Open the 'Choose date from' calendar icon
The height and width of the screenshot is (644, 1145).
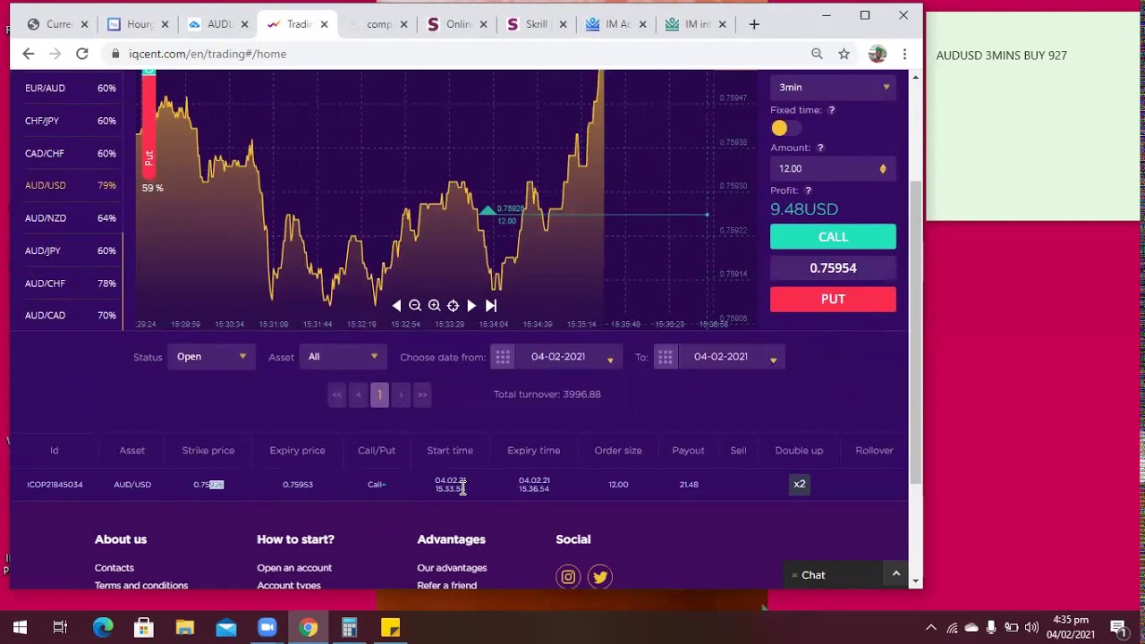click(x=503, y=357)
